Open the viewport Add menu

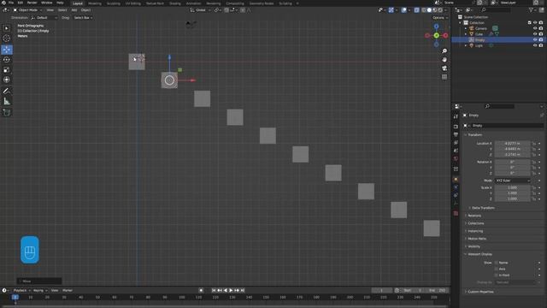click(74, 10)
